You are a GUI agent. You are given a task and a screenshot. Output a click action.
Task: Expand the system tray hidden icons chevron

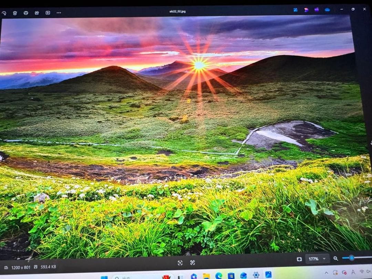pos(326,273)
